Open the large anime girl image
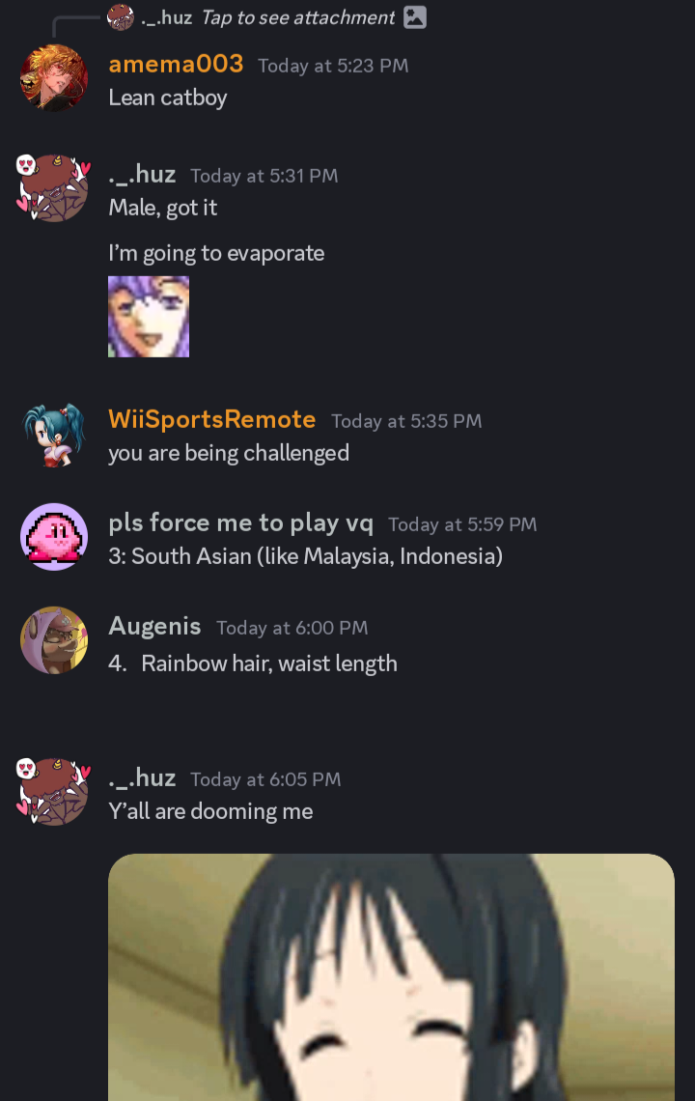 pyautogui.click(x=391, y=977)
